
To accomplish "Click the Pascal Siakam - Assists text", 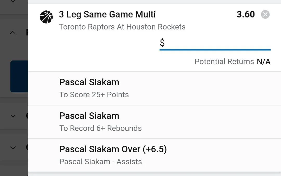I will pos(100,162).
